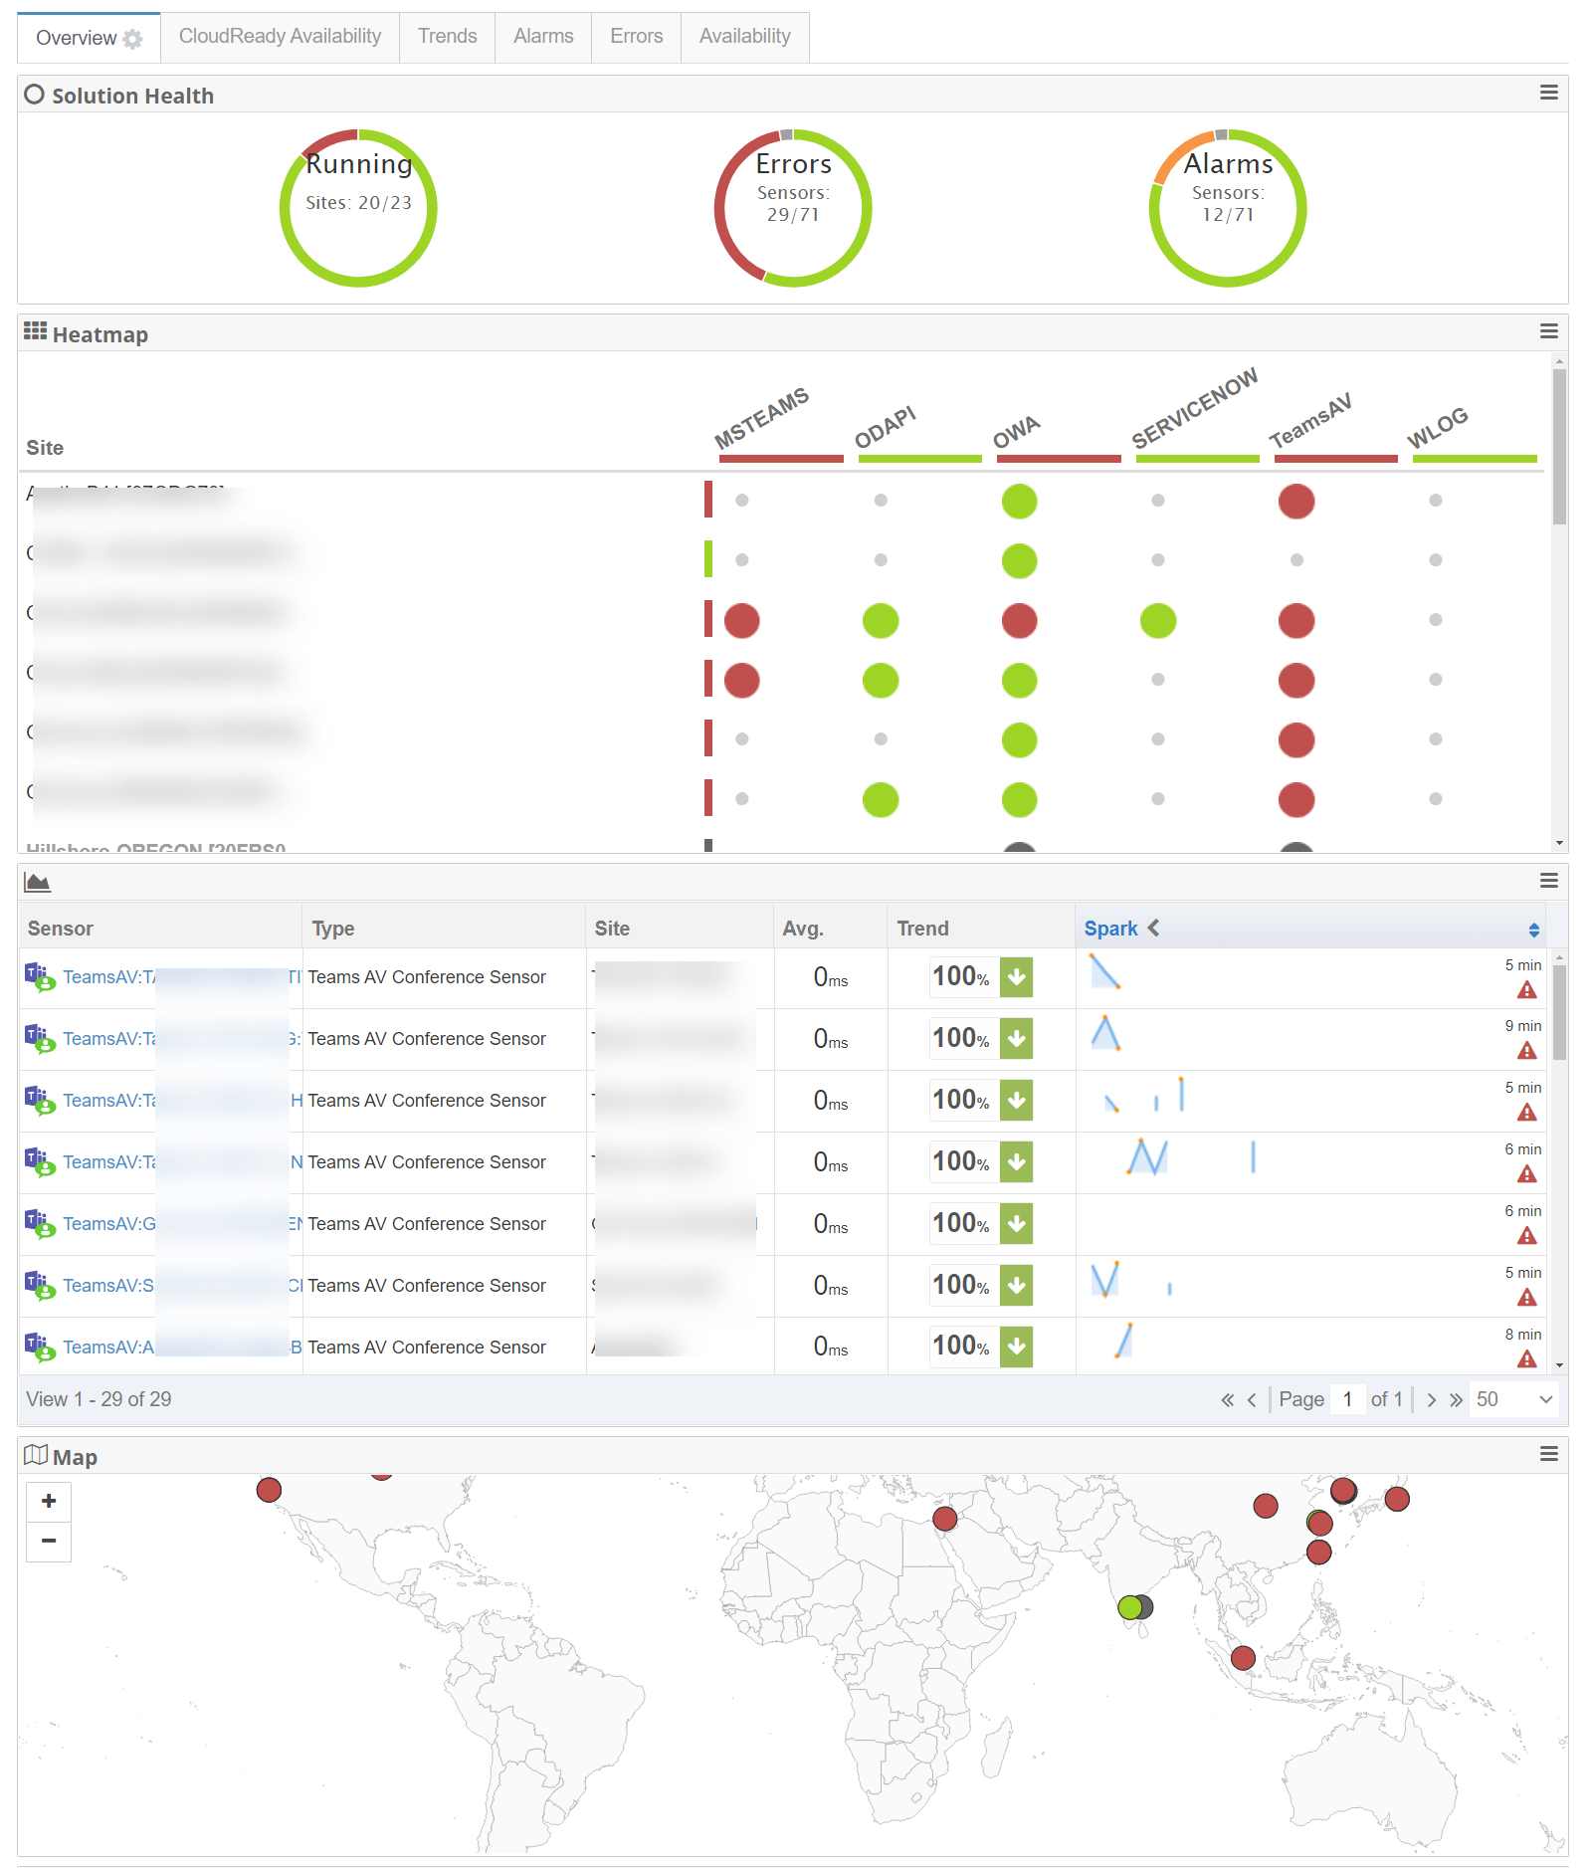Click Teams icon on TeamsAV:S row
The image size is (1592, 1868).
point(40,1286)
